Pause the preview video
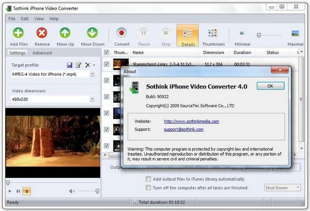The width and height of the screenshot is (310, 211). 18,191
